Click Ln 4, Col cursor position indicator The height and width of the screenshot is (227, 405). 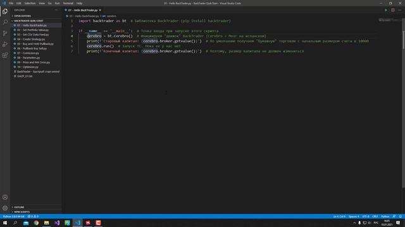(339, 216)
